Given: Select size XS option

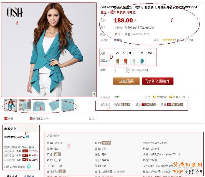Looking at the screenshot, I should click(117, 53).
